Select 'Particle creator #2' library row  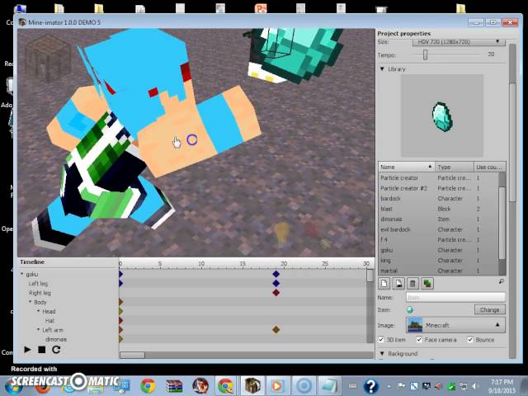coord(438,188)
